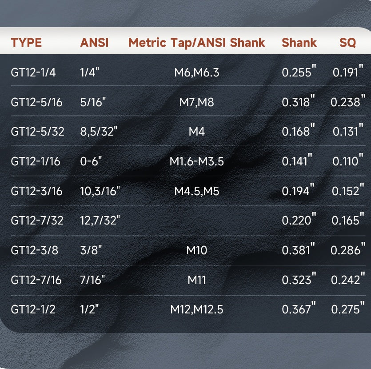Click the 10,3/16" ANSI value

100,191
